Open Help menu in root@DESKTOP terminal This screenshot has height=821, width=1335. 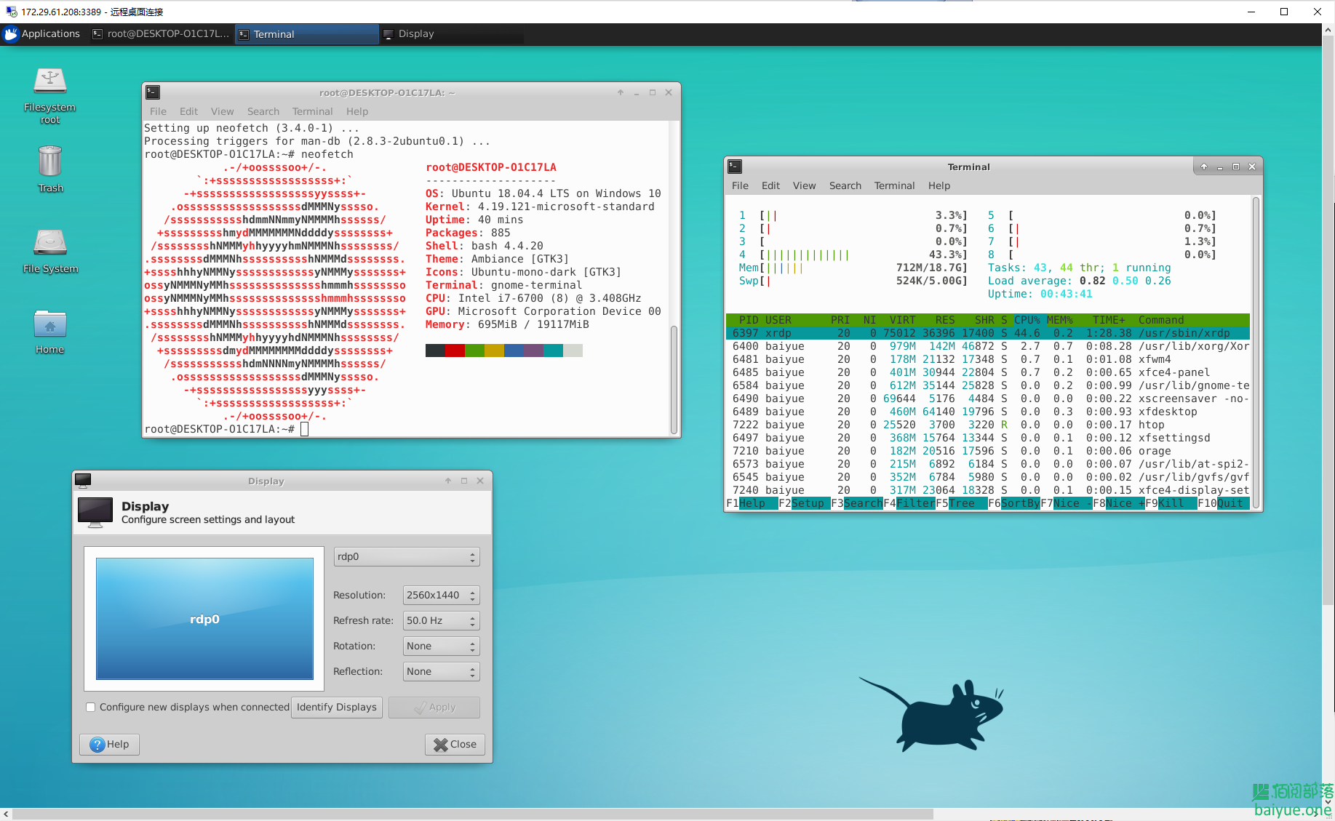point(356,111)
